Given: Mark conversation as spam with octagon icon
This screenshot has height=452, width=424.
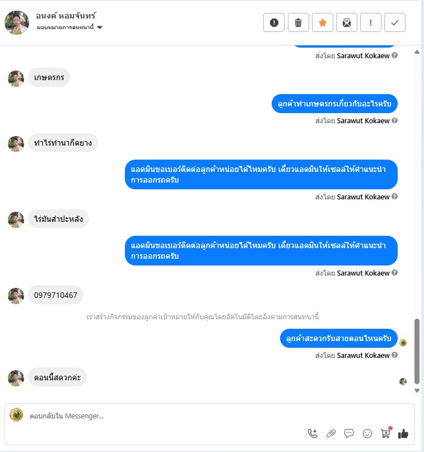Looking at the screenshot, I should 273,22.
